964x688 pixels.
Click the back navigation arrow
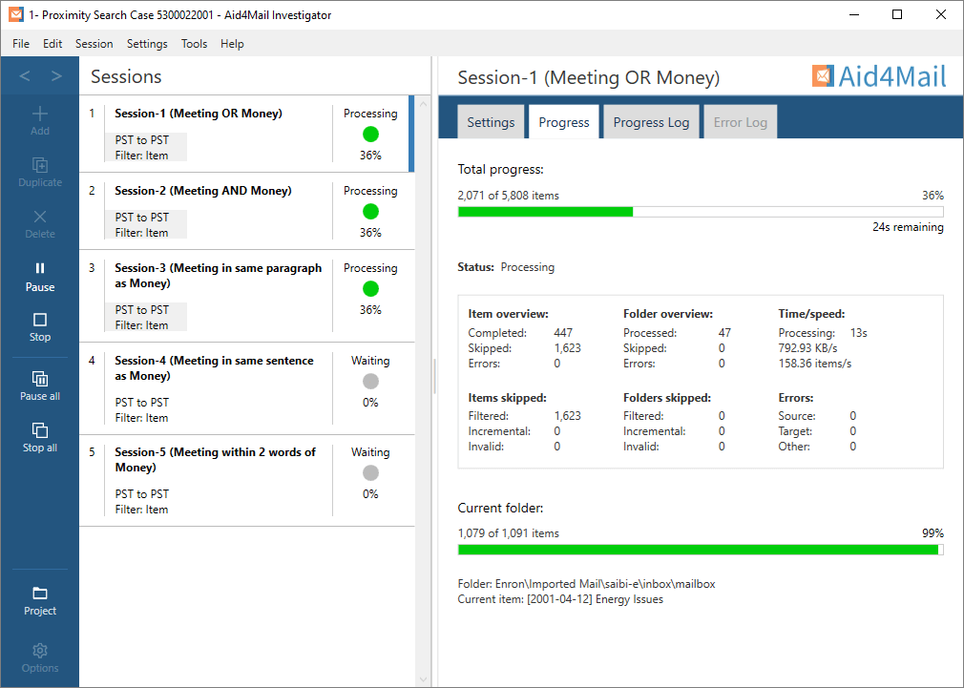pos(25,76)
